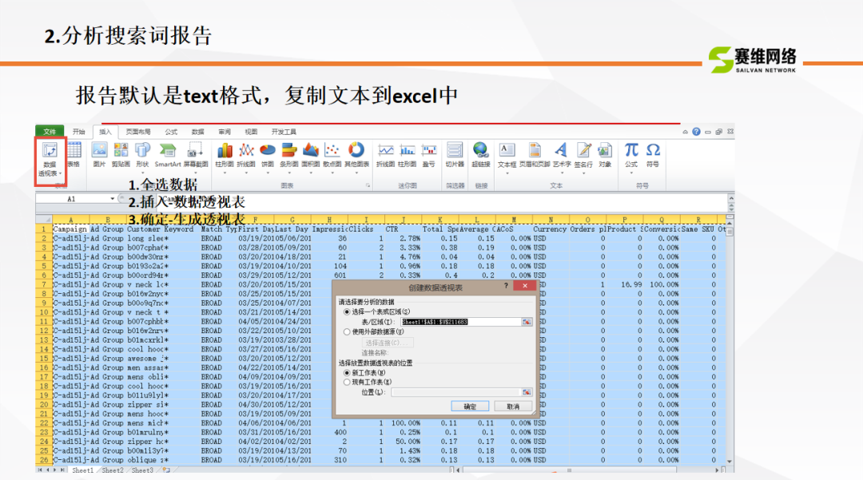Click the 页眉和页脚 header and footer icon
Screen dimensions: 863x480
535,150
